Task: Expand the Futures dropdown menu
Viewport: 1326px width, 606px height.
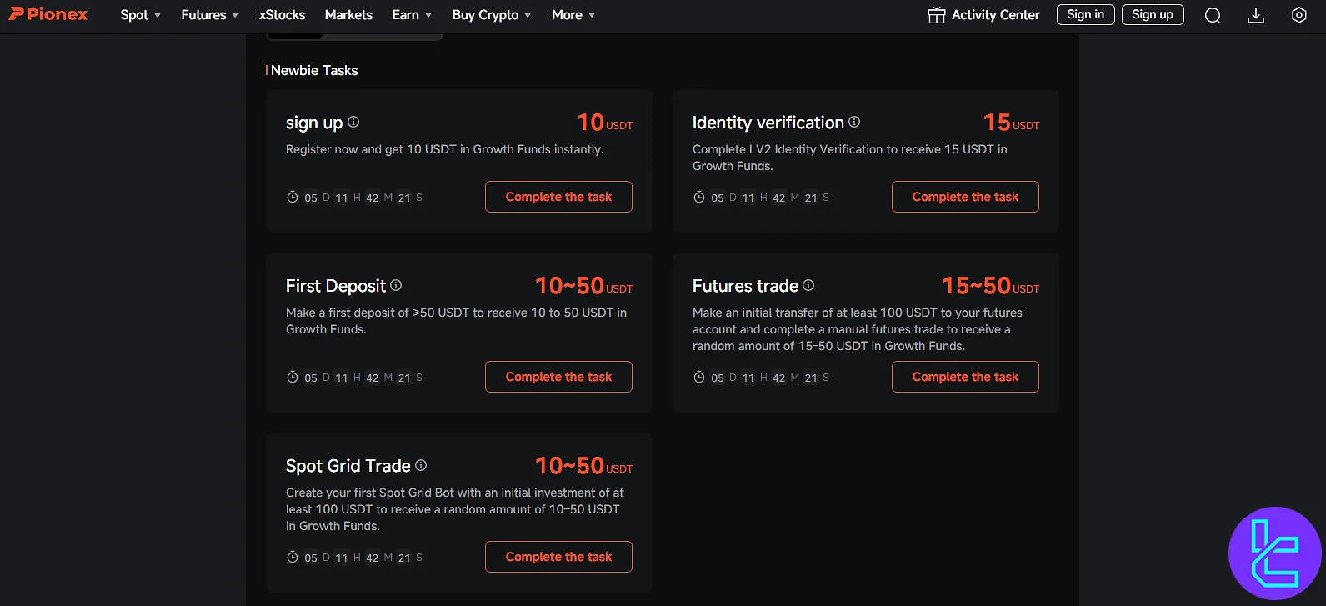Action: pyautogui.click(x=209, y=15)
